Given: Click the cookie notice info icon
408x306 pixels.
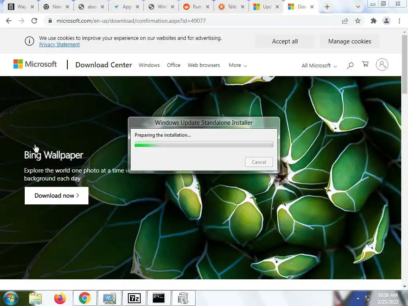Looking at the screenshot, I should (29, 41).
